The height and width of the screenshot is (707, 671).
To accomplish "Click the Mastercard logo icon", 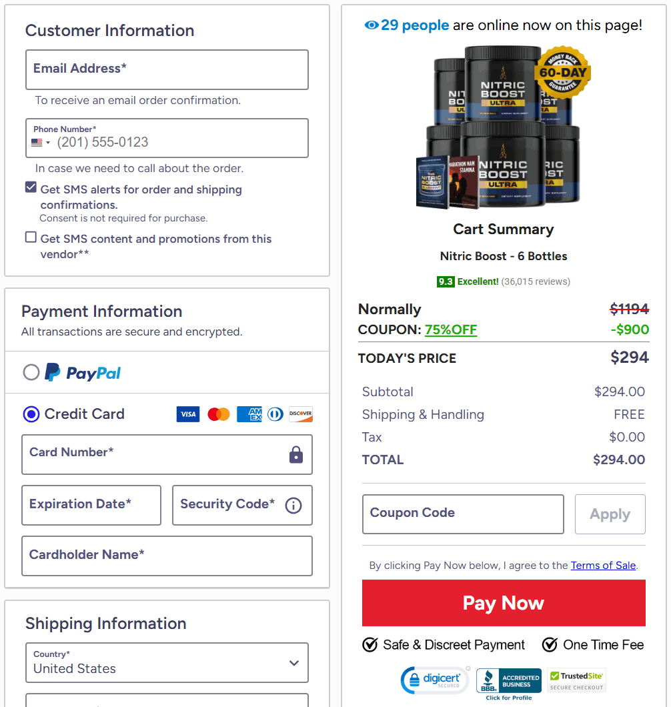I will (x=219, y=414).
